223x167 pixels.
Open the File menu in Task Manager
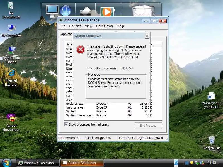point(62,26)
